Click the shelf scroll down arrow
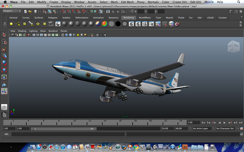Image resolution: width=244 pixels, height=152 pixels. coord(241,25)
